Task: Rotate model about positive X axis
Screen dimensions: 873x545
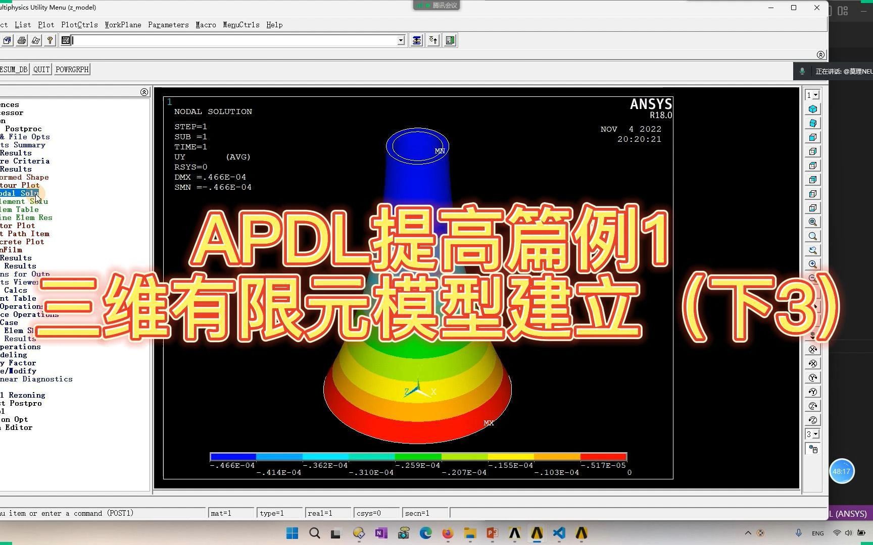Action: tap(813, 363)
